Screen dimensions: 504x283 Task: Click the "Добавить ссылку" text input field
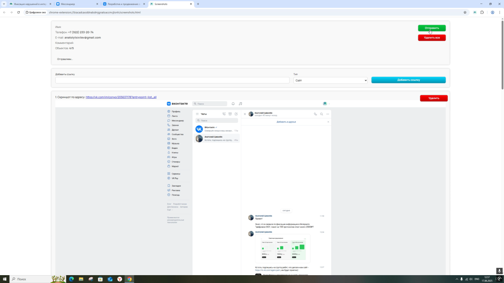tap(172, 80)
